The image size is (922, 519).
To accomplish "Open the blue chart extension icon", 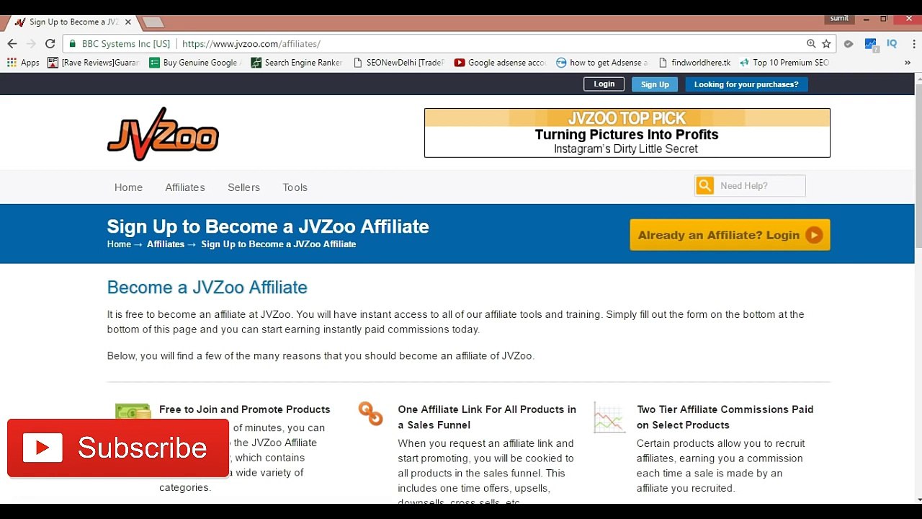I will (x=871, y=44).
